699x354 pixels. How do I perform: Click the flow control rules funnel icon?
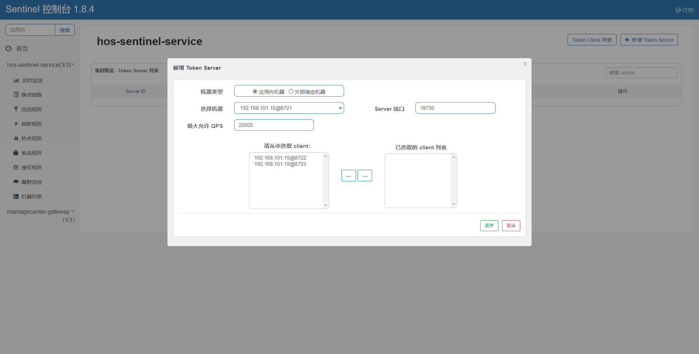coord(16,109)
